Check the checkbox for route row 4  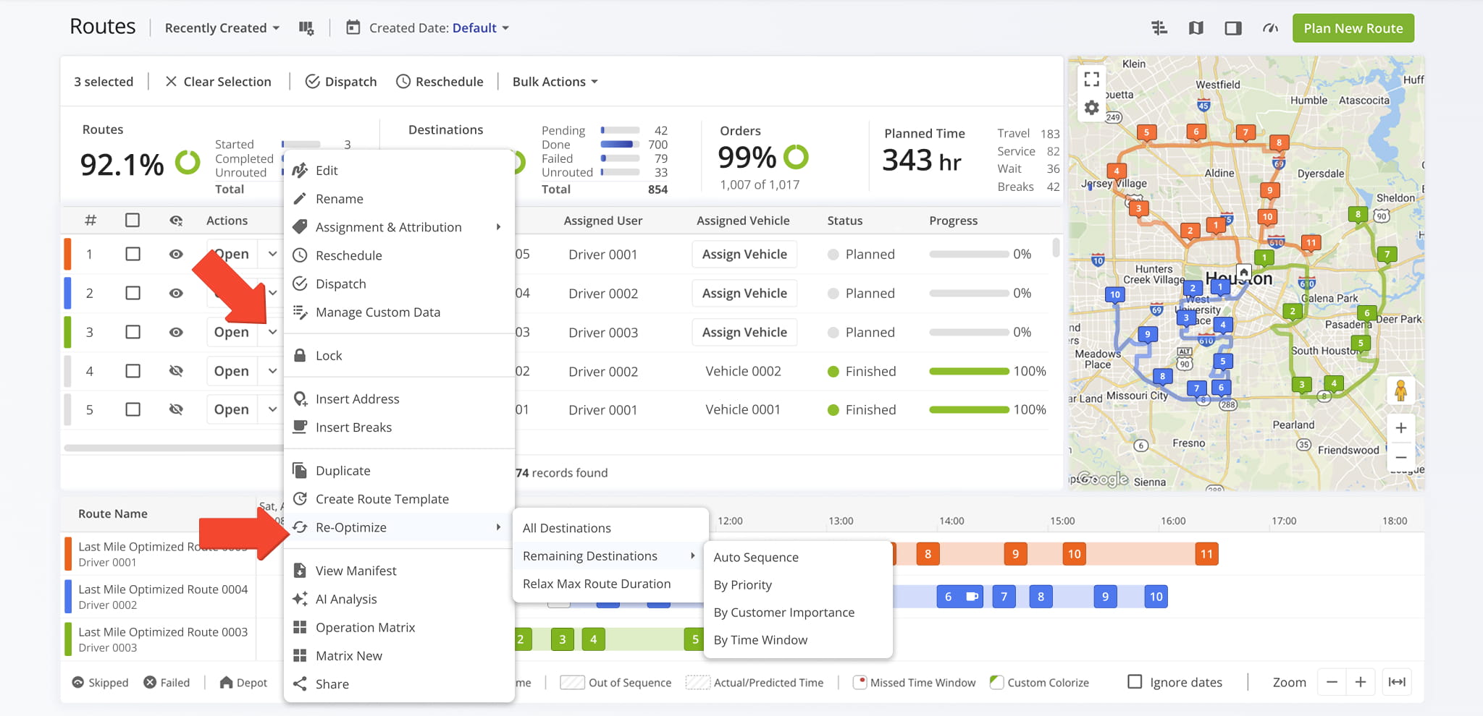(133, 371)
